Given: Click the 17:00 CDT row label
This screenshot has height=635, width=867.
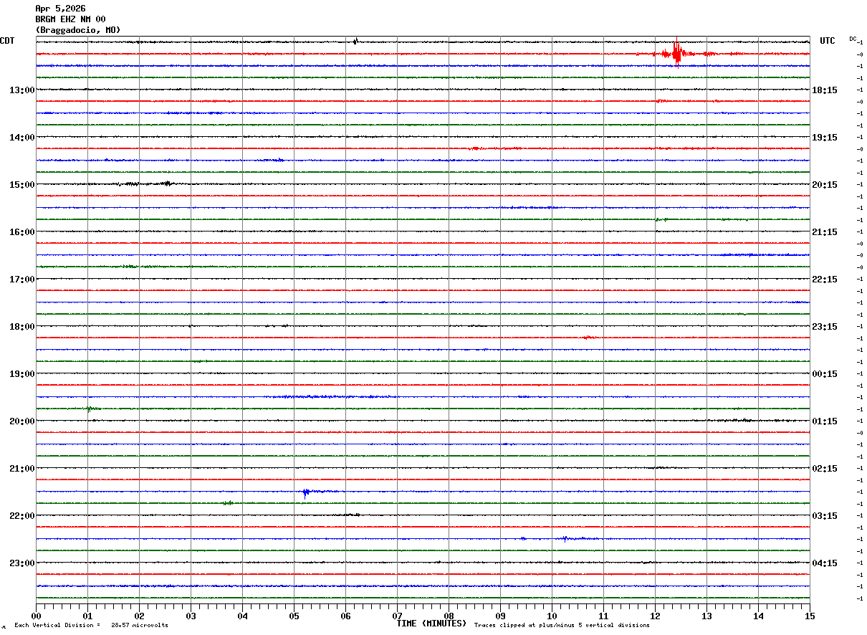Looking at the screenshot, I should click(21, 280).
